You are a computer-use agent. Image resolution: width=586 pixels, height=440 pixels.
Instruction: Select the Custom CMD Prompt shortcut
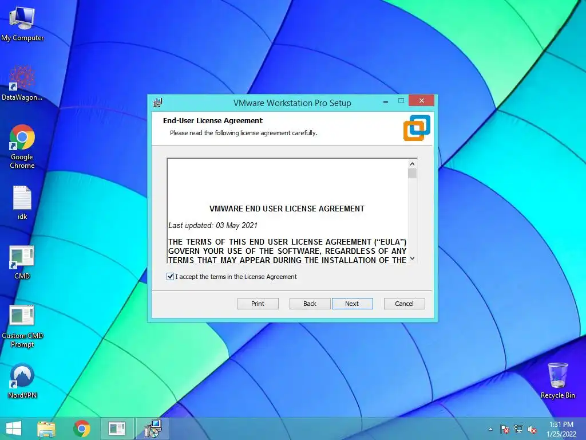[x=22, y=326]
